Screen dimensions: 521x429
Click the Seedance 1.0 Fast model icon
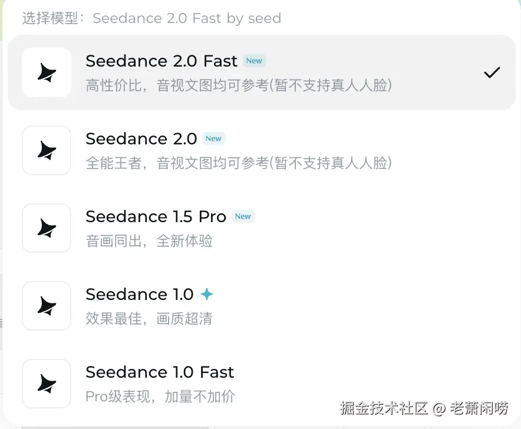(x=47, y=384)
